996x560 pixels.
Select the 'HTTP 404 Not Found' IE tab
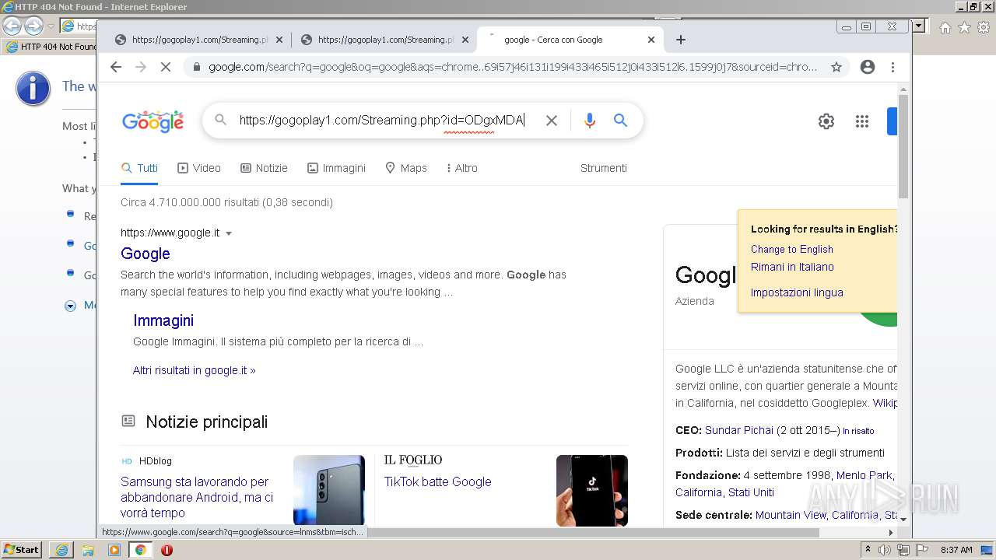point(51,47)
